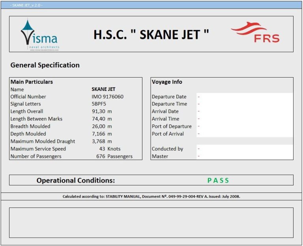The width and height of the screenshot is (303, 246).
Task: Click the Master input field
Action: [245, 156]
